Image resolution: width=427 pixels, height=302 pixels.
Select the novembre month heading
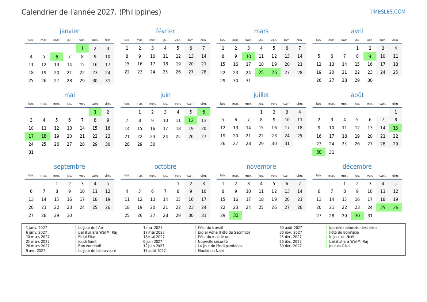261,167
